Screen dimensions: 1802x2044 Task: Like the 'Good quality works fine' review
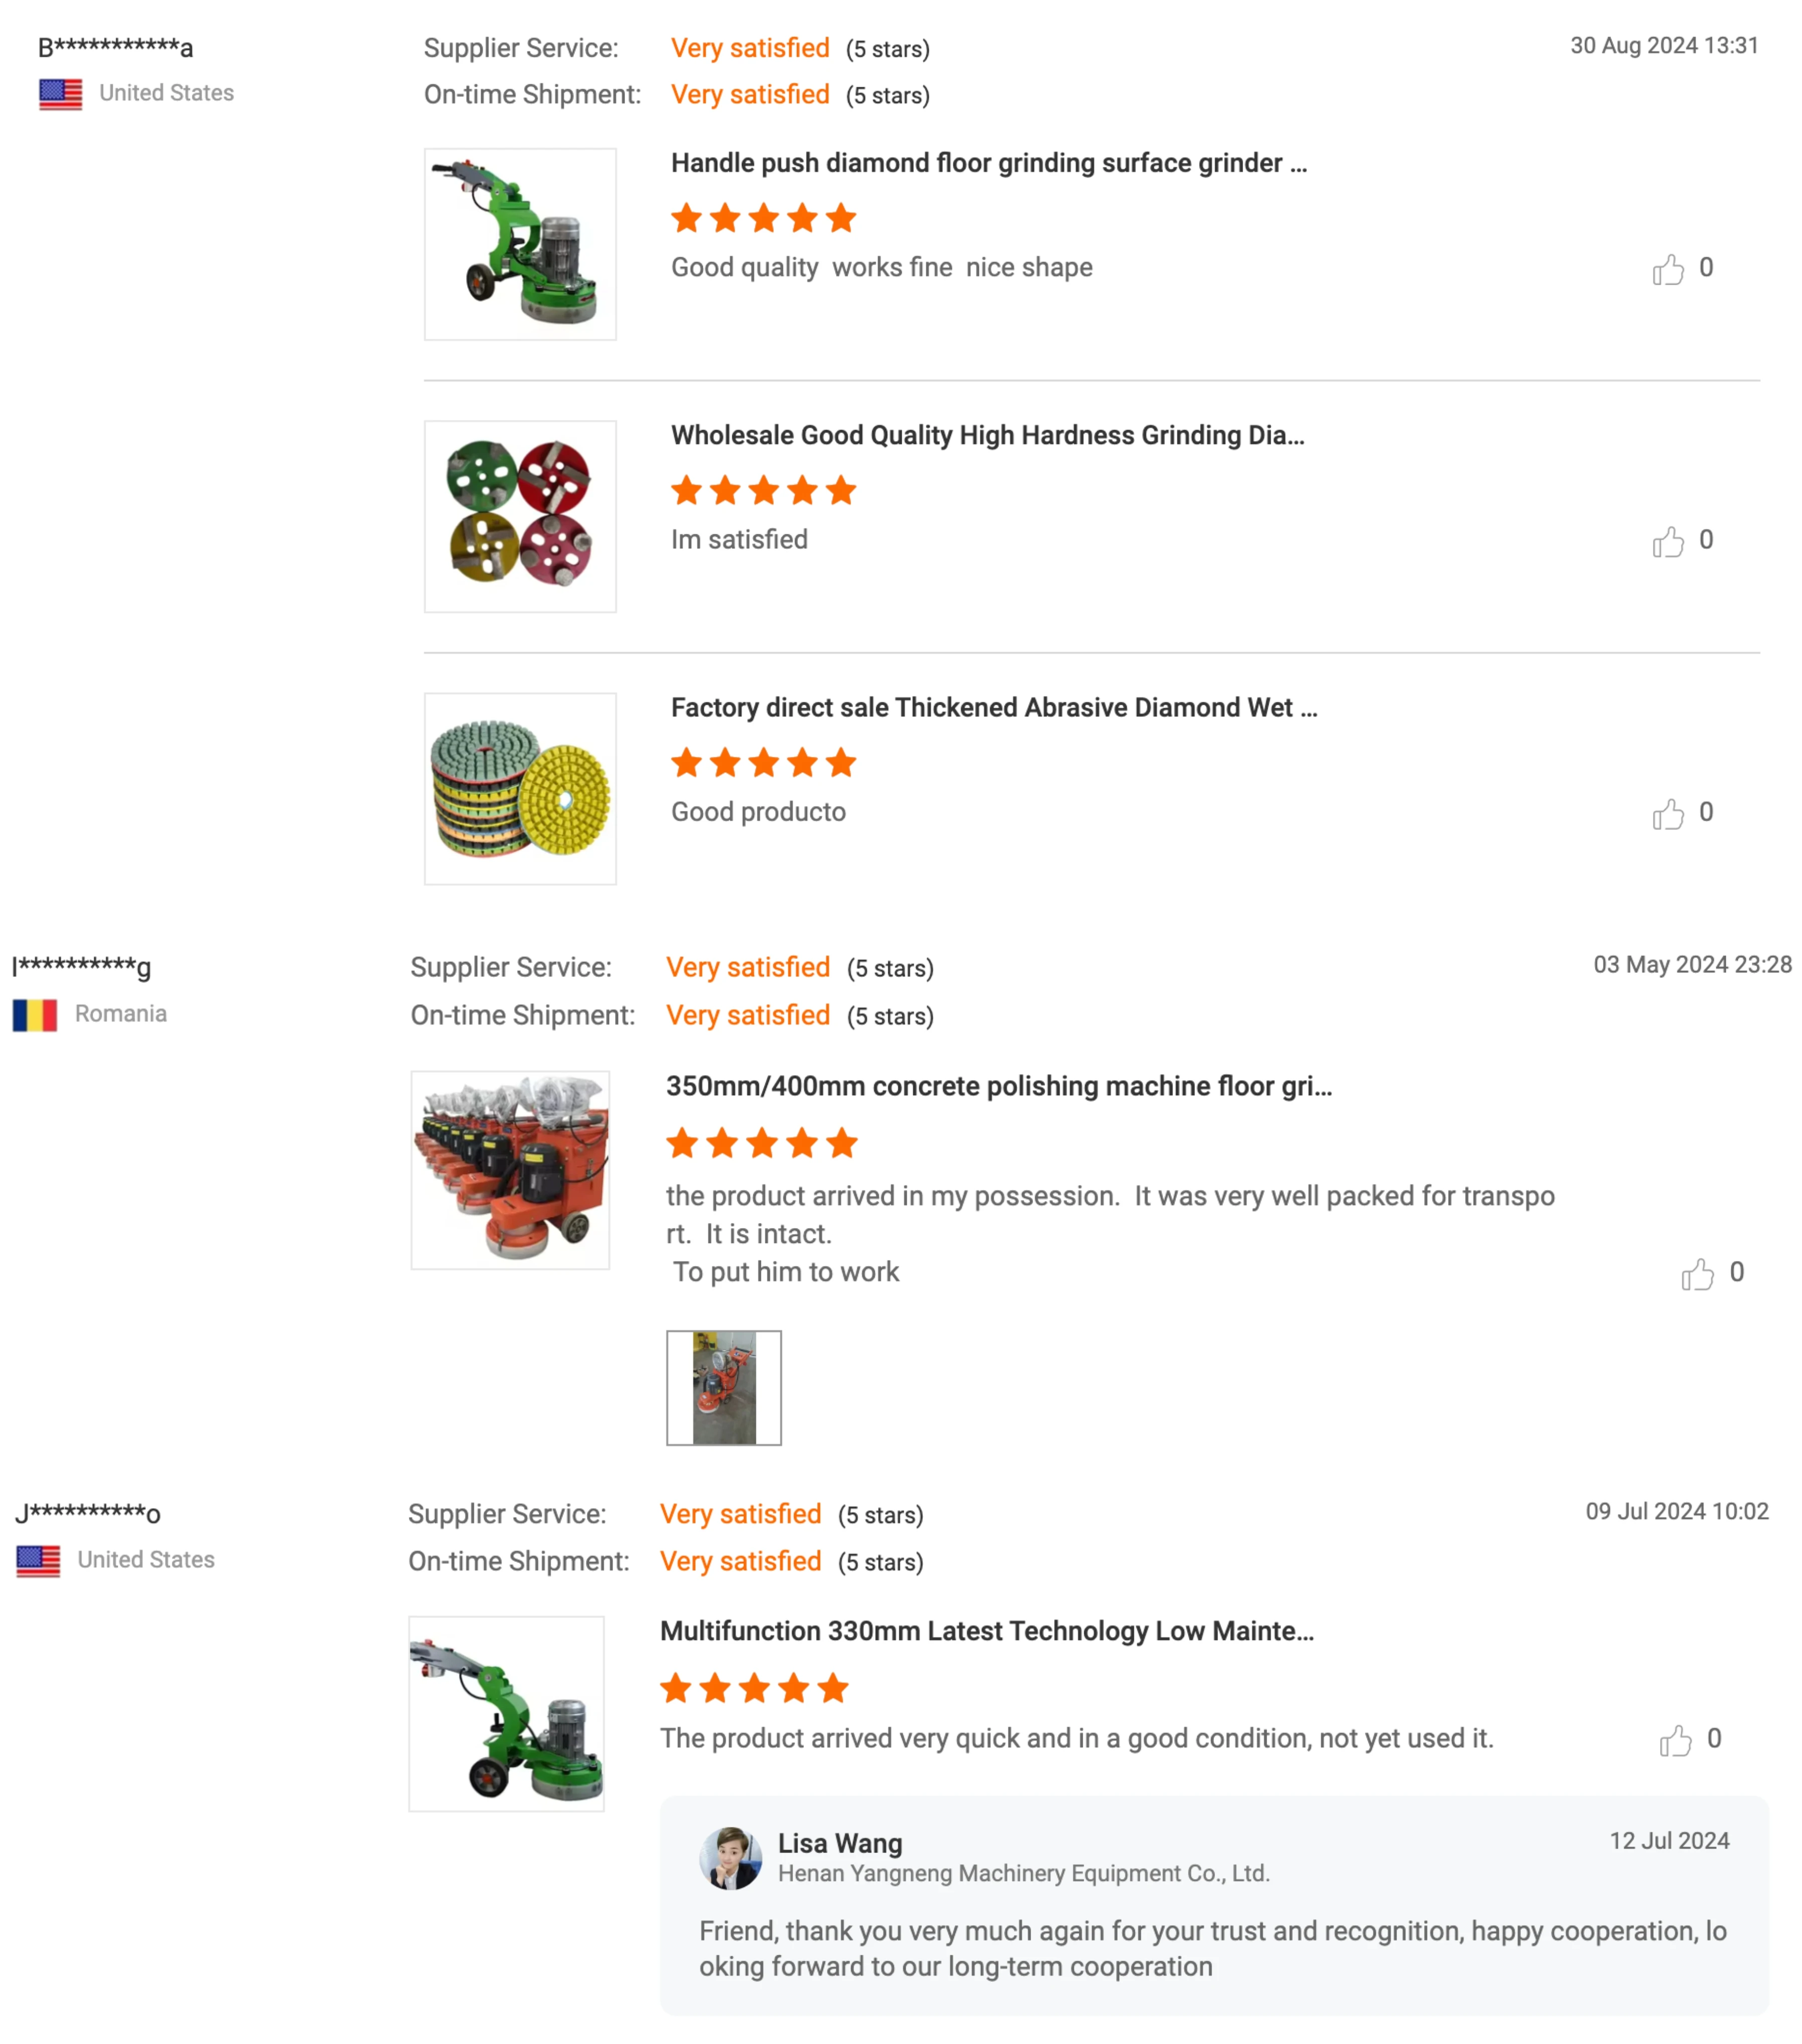[x=1667, y=269]
